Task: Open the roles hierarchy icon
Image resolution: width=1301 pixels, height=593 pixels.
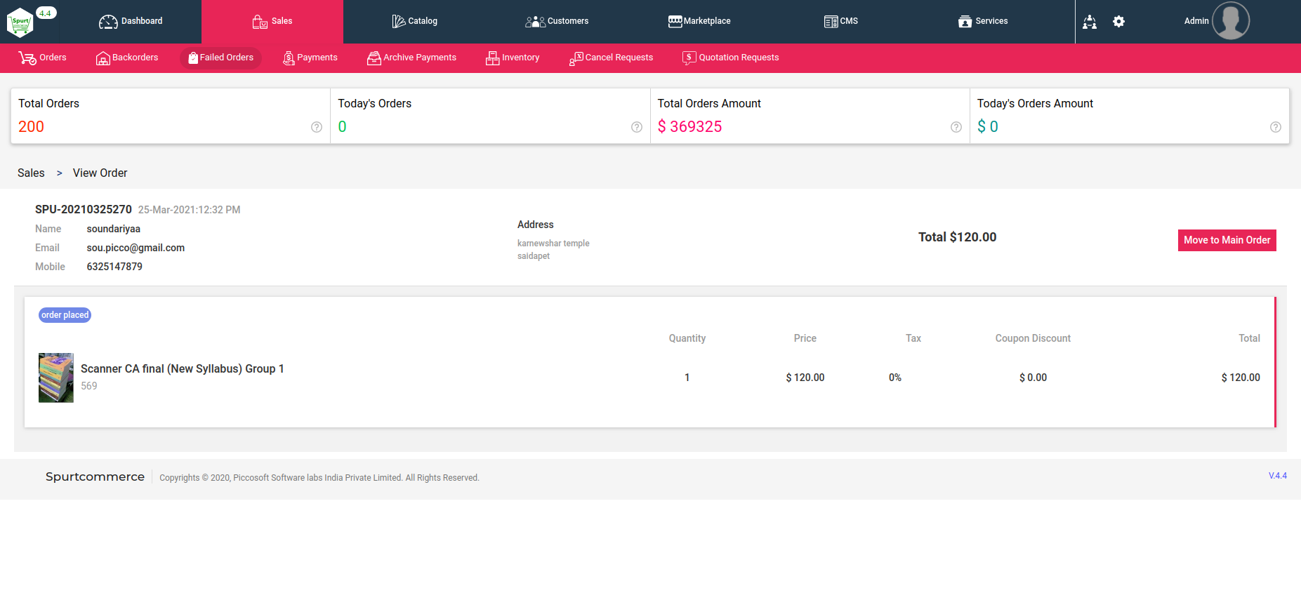Action: click(x=1090, y=22)
